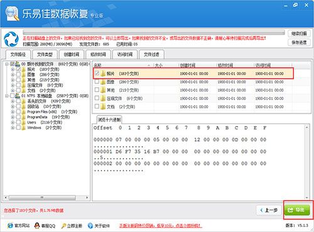This screenshot has height=232, width=314.
Task: Click the tree panel horizontal scrollbar thumb
Action: 42,198
